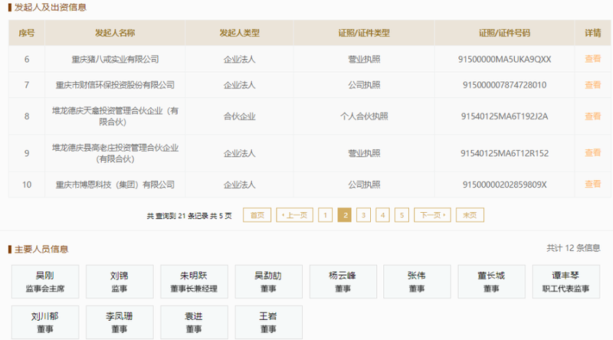The height and width of the screenshot is (340, 613).
Task: Click the 发起人名称 column header
Action: pyautogui.click(x=115, y=33)
